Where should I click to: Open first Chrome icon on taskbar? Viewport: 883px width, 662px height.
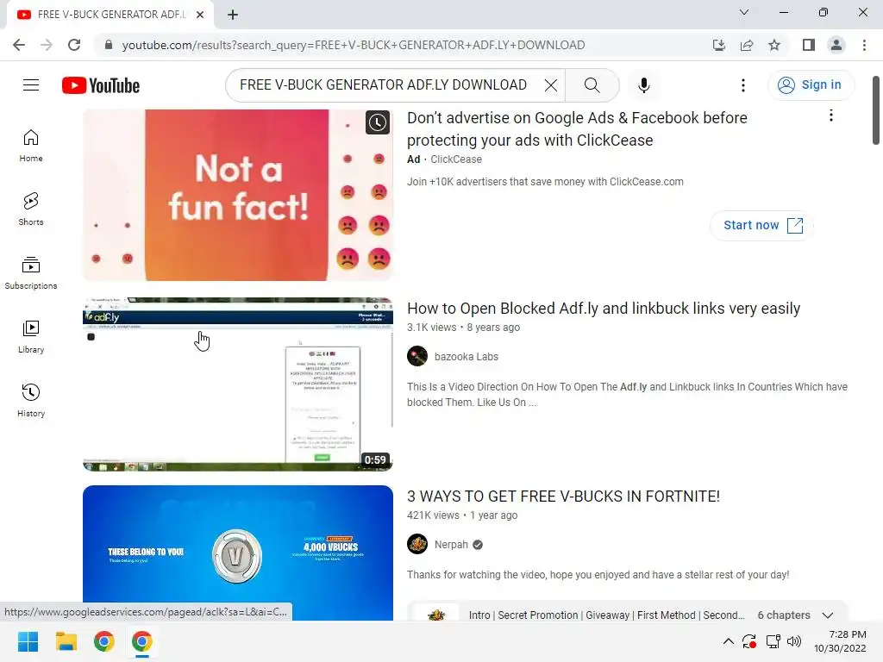[x=104, y=641]
